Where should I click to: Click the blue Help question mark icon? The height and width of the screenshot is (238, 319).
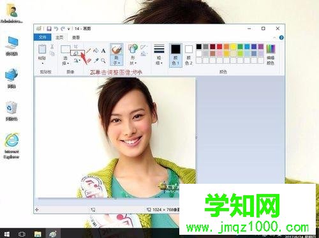click(281, 38)
